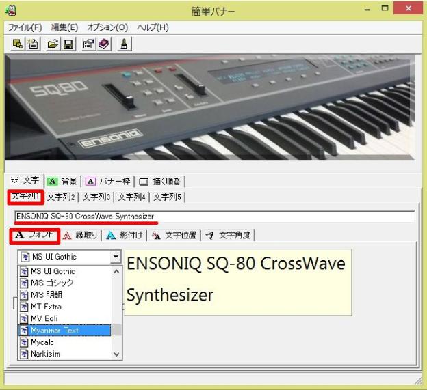
Task: Click the settings properties toolbar icon
Action: [88, 44]
